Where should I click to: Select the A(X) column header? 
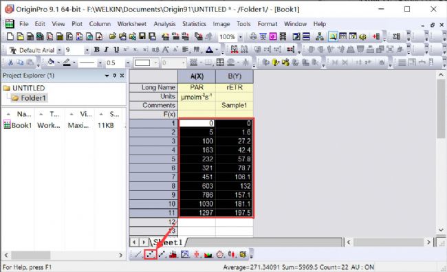(x=197, y=76)
